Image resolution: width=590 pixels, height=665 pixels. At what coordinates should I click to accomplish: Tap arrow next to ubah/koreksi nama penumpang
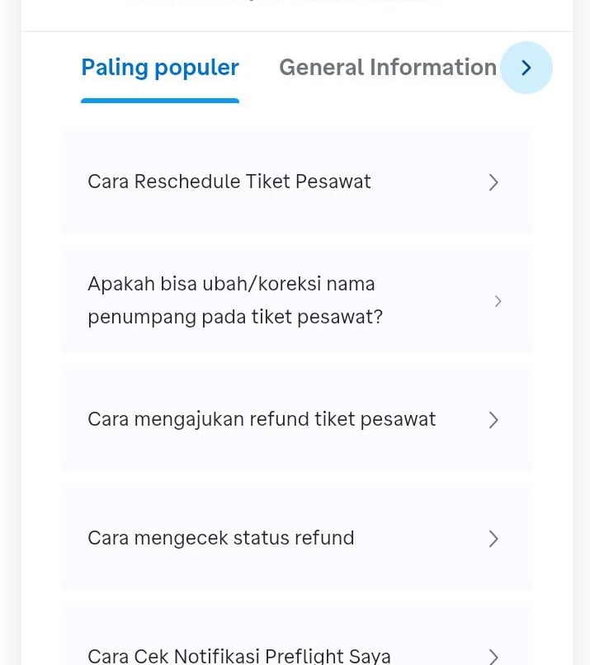coord(498,301)
